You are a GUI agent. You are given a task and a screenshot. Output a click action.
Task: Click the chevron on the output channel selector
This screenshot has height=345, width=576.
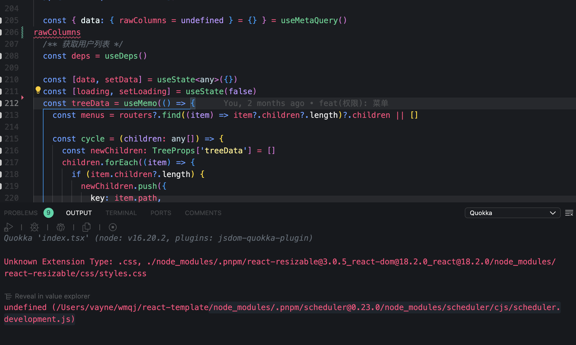click(553, 213)
